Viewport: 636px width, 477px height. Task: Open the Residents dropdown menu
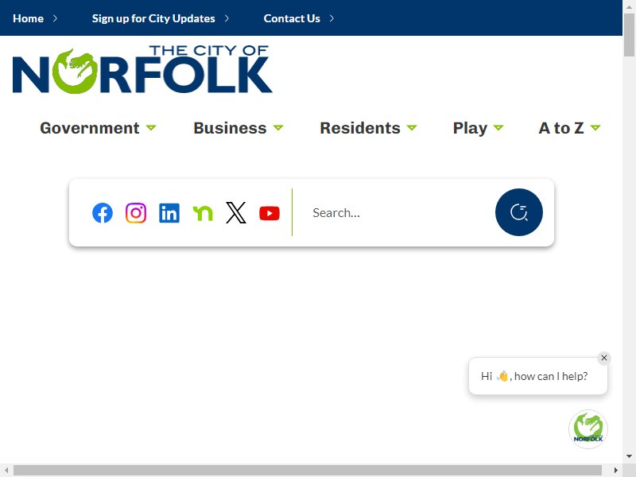368,128
